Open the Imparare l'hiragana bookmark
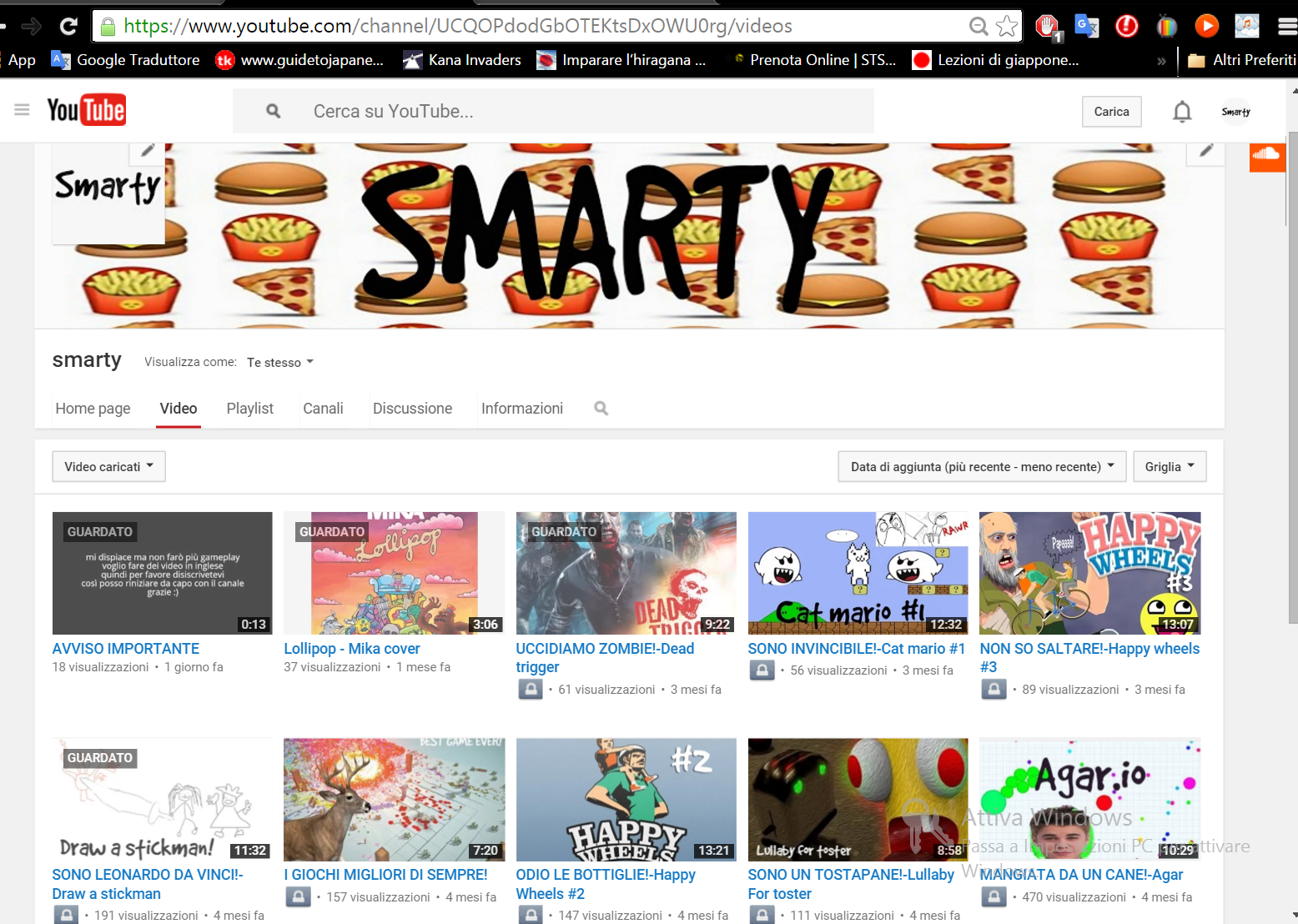The height and width of the screenshot is (924, 1298). (621, 60)
